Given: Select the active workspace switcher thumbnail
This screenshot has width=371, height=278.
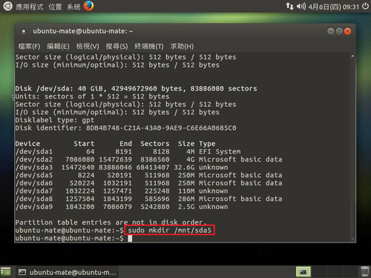Looking at the screenshot, I should click(303, 272).
